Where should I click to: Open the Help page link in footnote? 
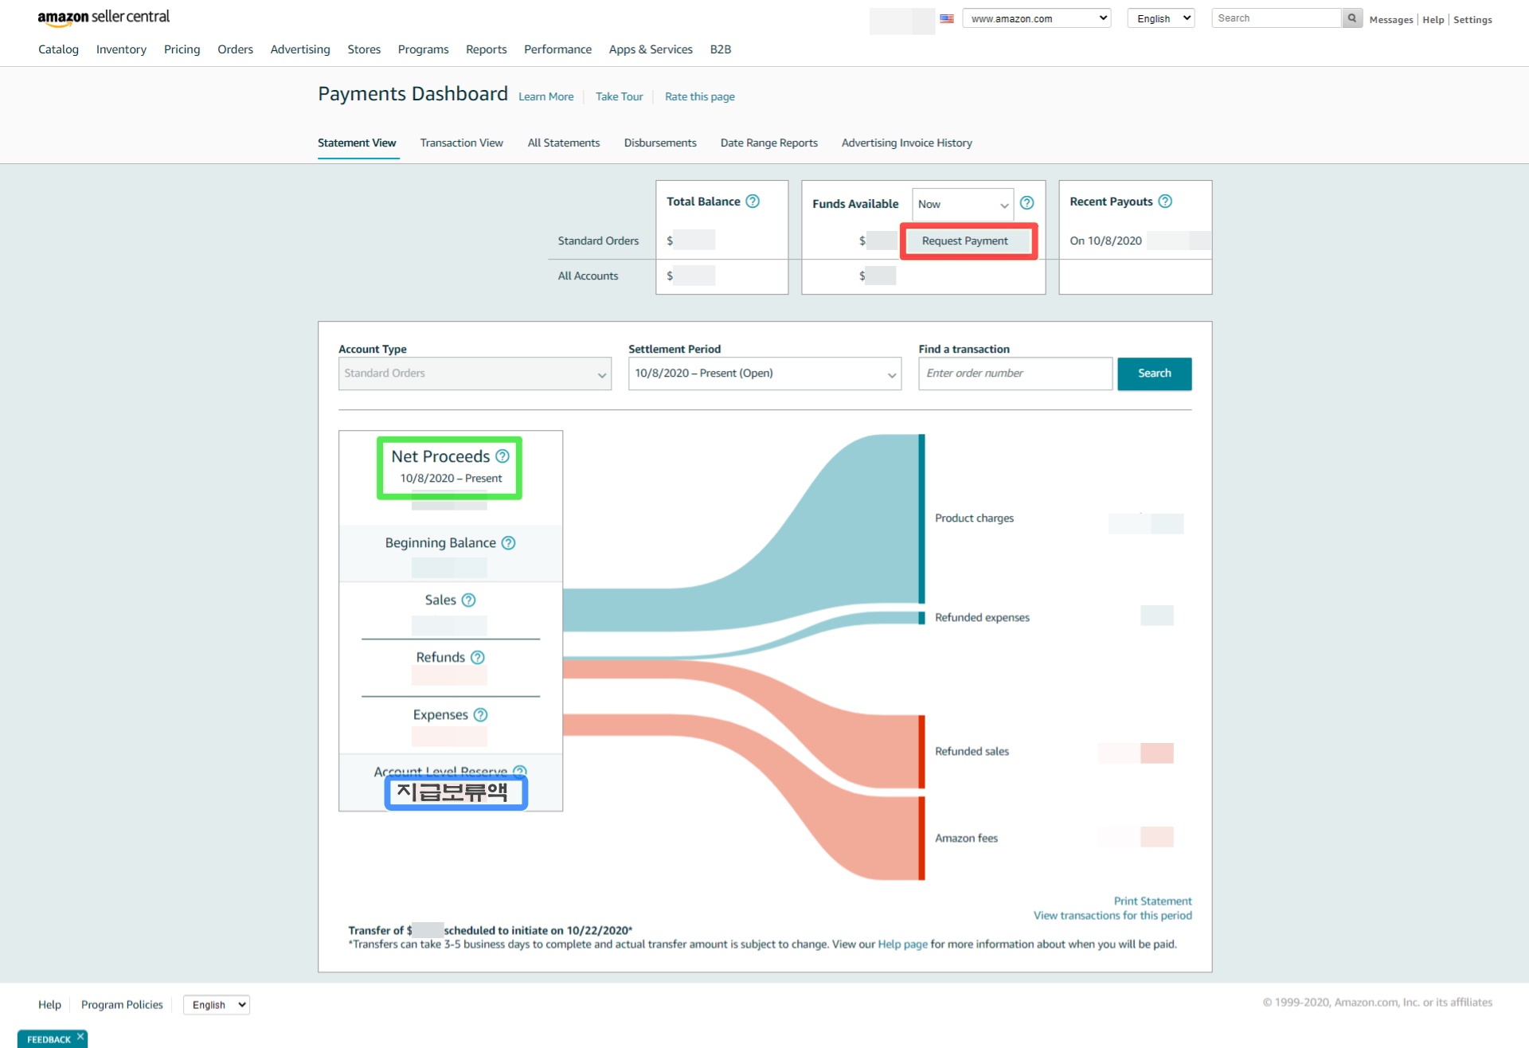pyautogui.click(x=902, y=944)
